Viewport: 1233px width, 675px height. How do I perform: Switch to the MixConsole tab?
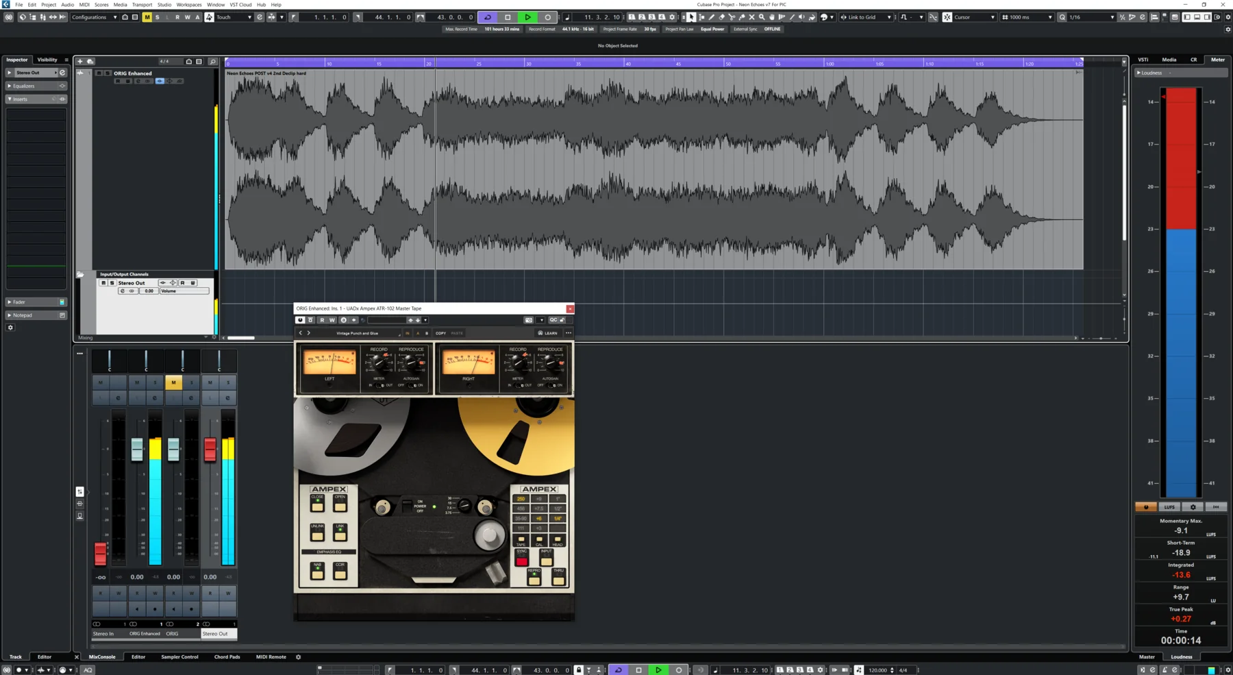click(x=102, y=656)
